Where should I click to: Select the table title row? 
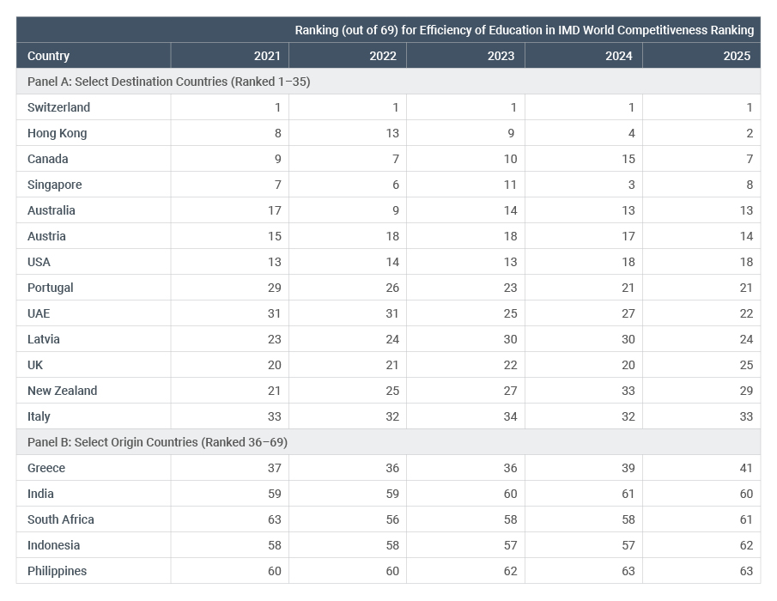pyautogui.click(x=525, y=30)
